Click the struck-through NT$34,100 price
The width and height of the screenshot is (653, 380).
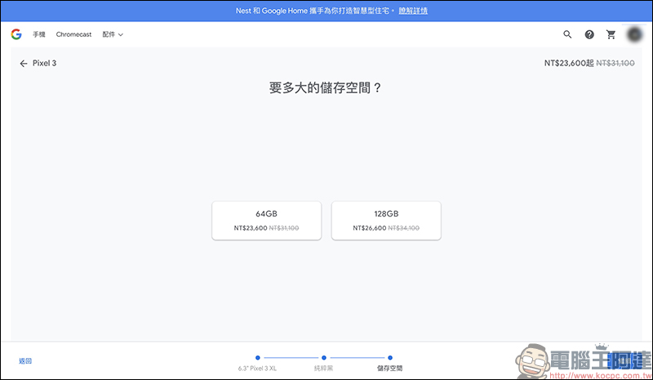[x=403, y=228]
